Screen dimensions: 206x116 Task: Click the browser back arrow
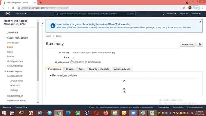(x=3, y=8)
